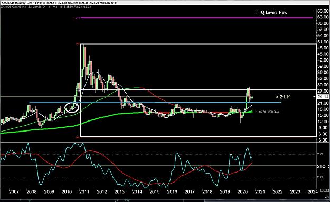This screenshot has height=202, width=330.
Task: Click the 2007 year on time axis
Action: tap(14, 191)
